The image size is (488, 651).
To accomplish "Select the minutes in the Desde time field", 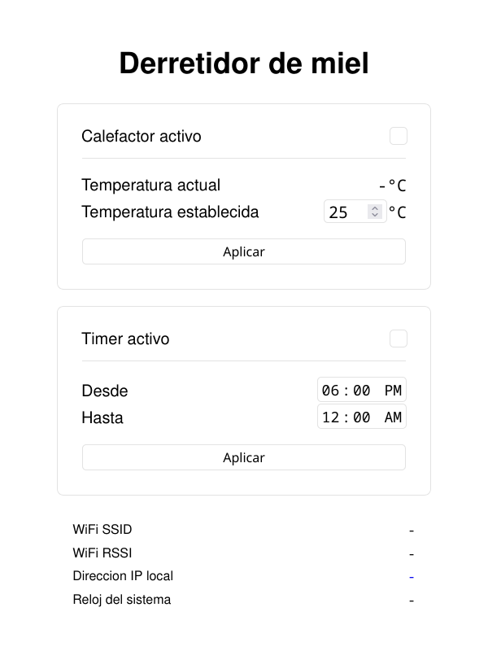I will [361, 391].
